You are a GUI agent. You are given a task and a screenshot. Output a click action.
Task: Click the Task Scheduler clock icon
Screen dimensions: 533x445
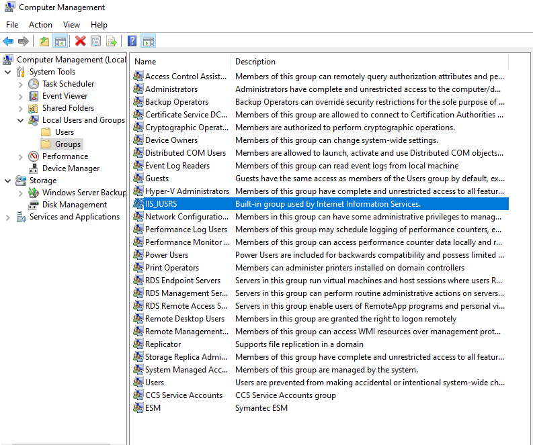(x=34, y=84)
